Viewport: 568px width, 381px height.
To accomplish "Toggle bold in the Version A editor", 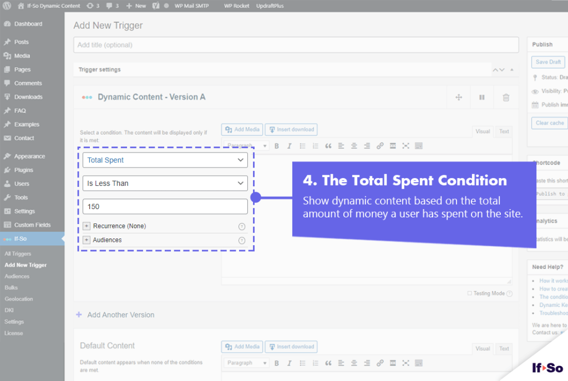I will click(x=277, y=146).
